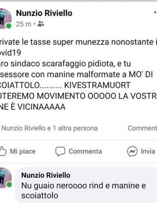Open the post options three-dot menu

pyautogui.click(x=155, y=13)
